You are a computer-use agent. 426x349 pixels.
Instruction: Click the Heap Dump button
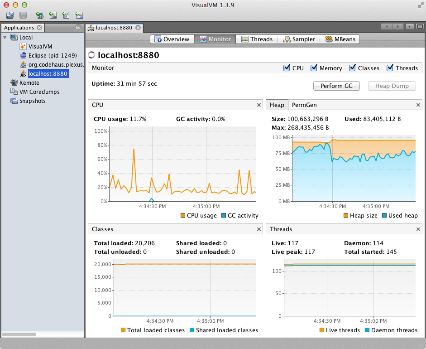[392, 86]
